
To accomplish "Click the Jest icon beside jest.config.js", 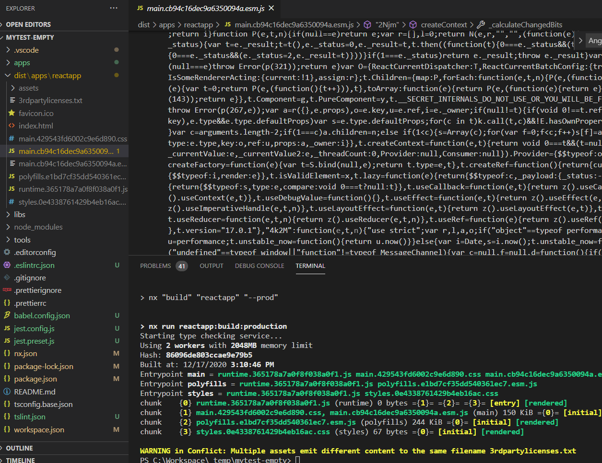I will 7,328.
